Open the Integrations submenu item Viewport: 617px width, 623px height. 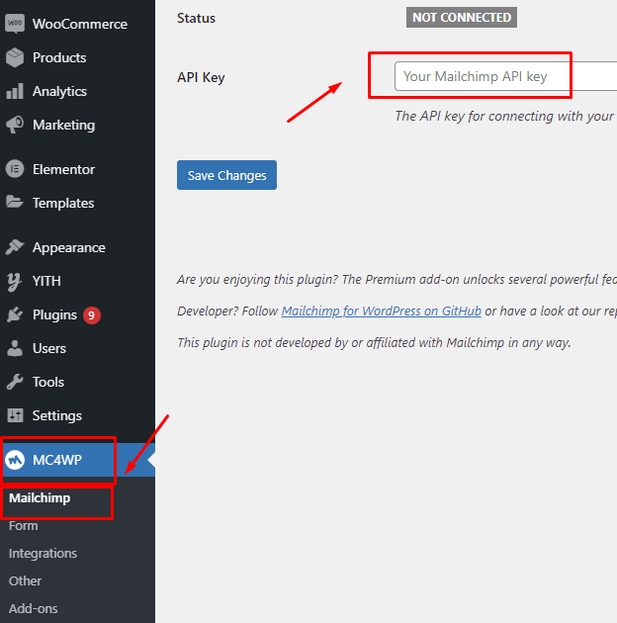tap(43, 553)
